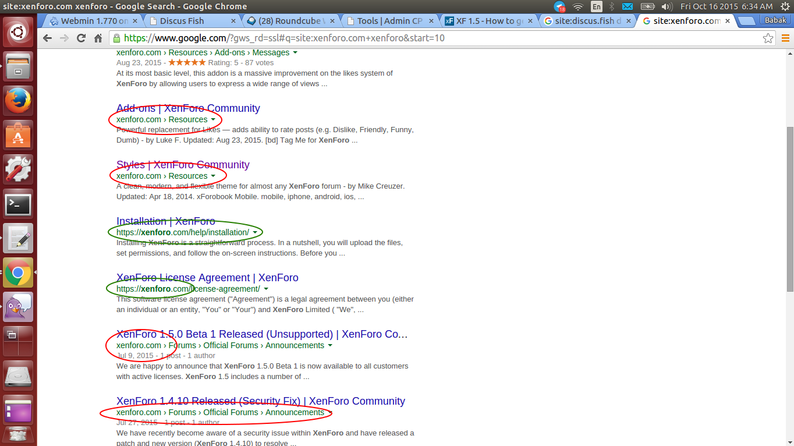Open the system power gear menu
The image size is (794, 446).
784,6
